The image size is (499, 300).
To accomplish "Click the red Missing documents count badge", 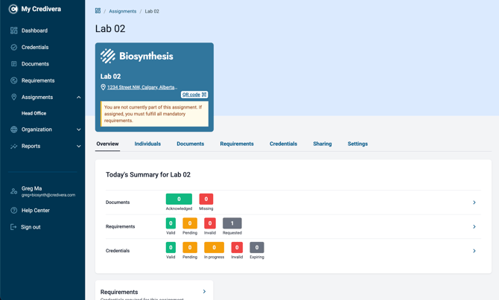I will tap(206, 199).
